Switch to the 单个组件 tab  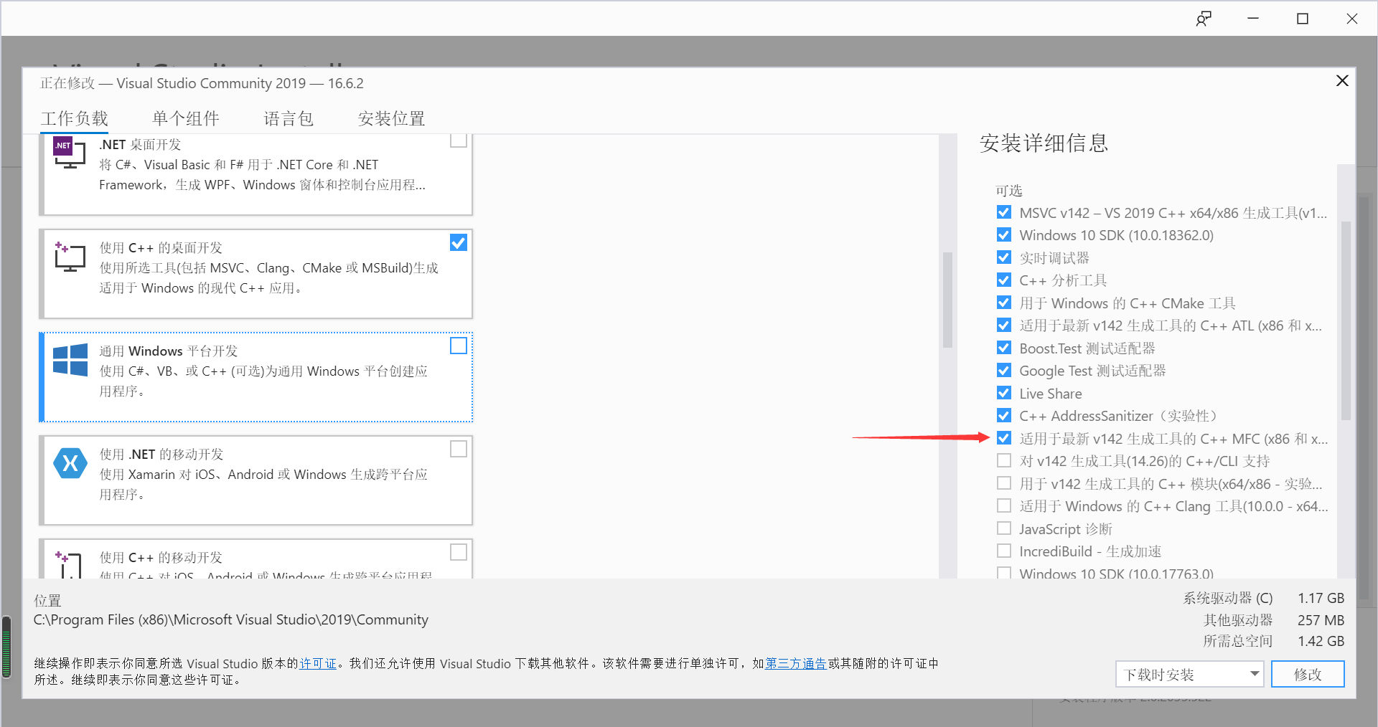point(186,118)
